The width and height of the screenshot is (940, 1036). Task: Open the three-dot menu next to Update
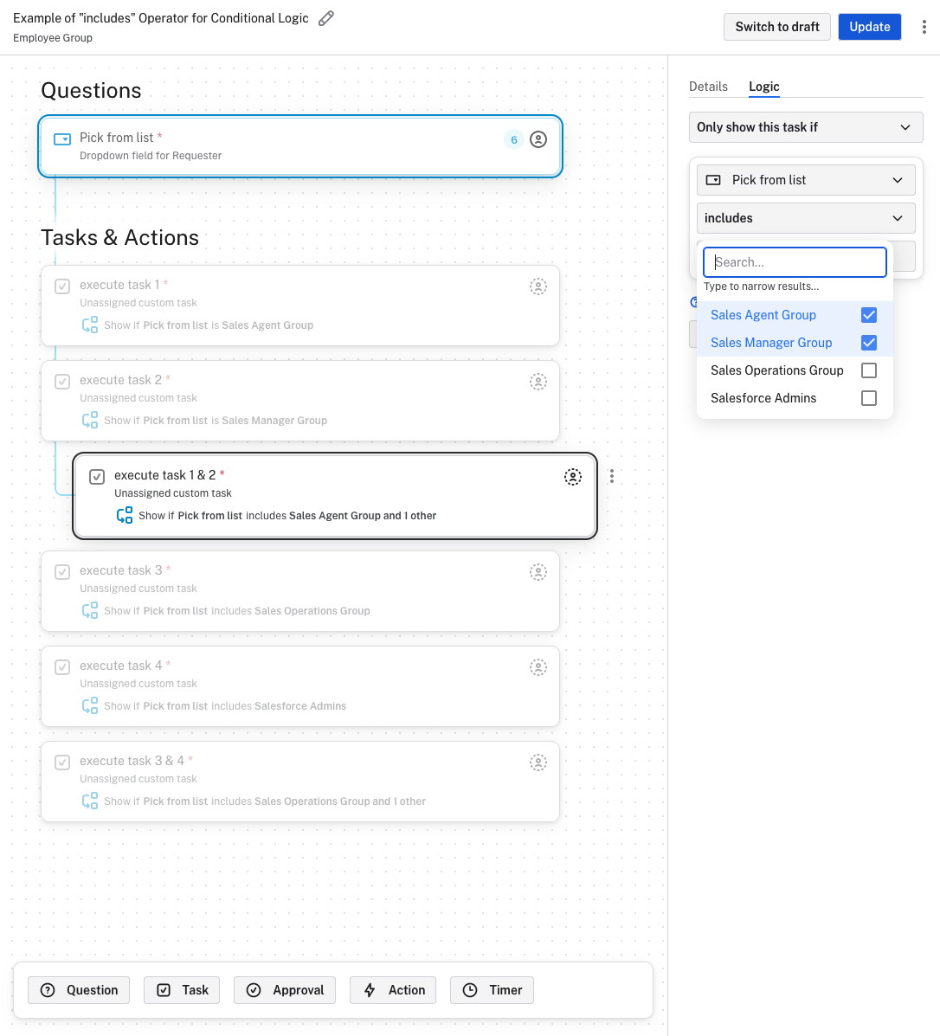tap(924, 27)
